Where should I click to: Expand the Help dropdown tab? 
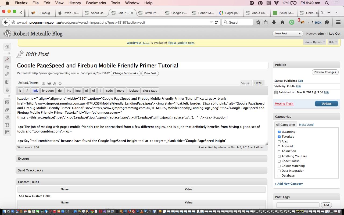coord(333,42)
